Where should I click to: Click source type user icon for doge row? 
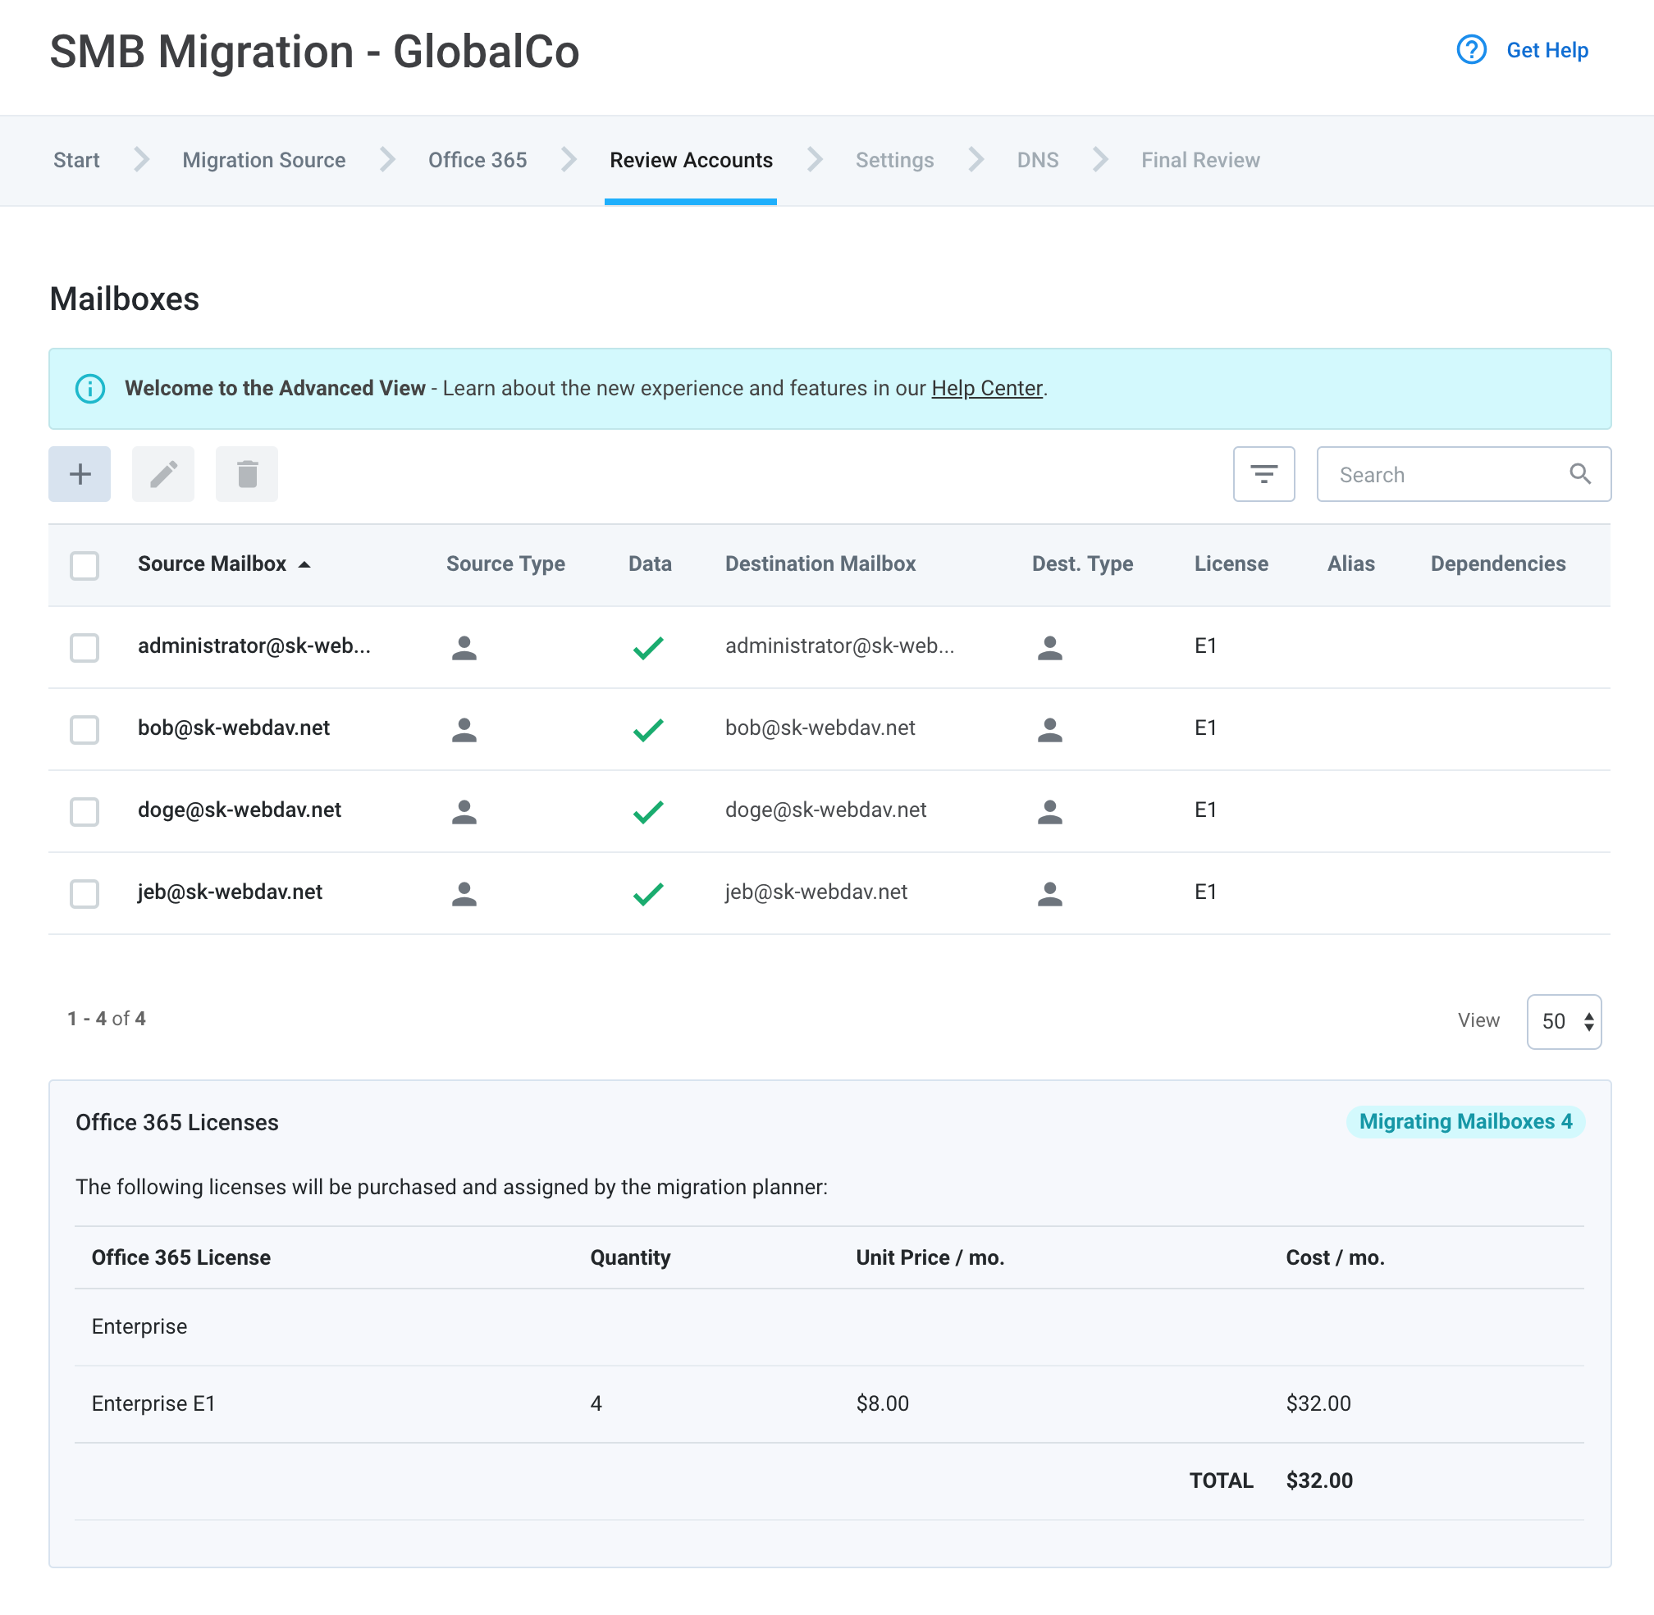coord(464,812)
